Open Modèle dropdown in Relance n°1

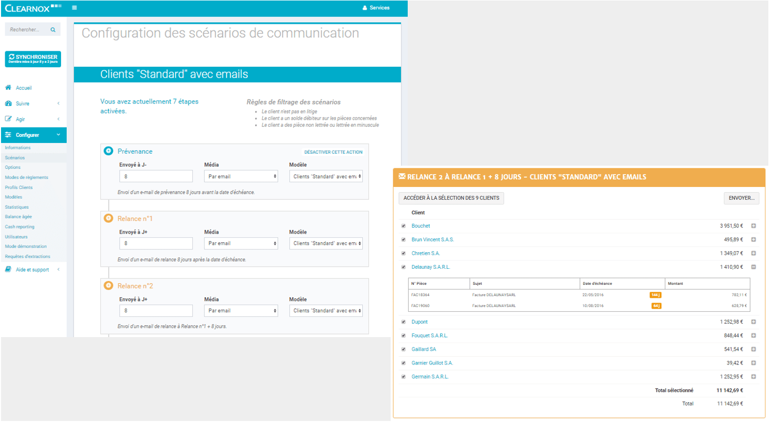click(x=326, y=243)
